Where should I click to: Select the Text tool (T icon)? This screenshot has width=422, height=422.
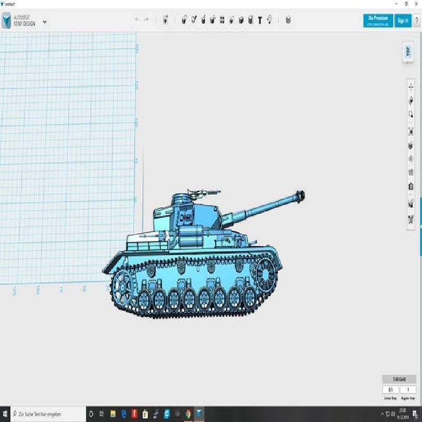[x=260, y=21]
